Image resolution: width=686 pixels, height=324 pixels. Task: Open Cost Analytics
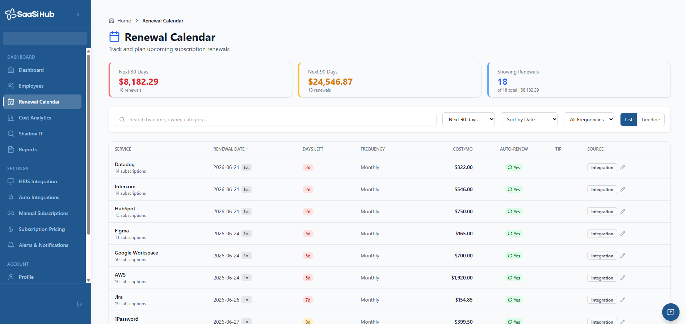coord(42,118)
